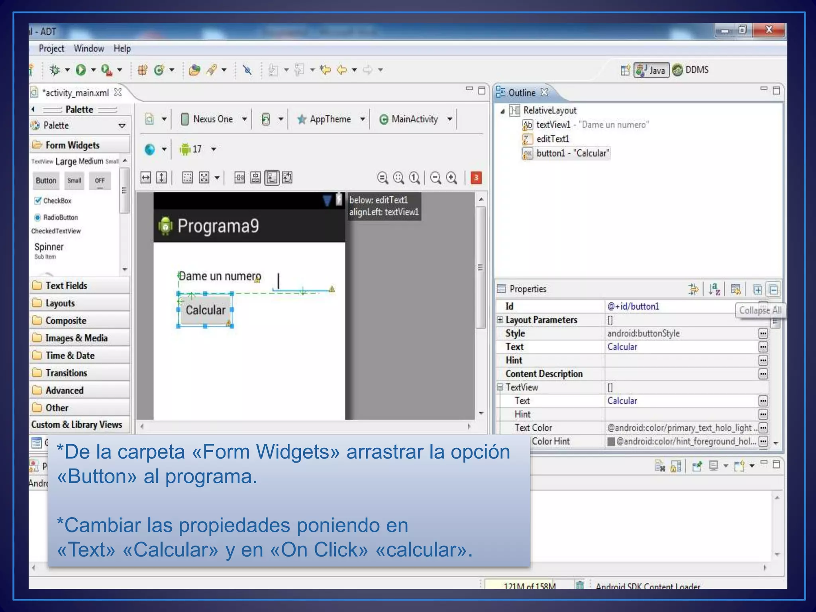Toggle fill height layout icon

pos(161,177)
